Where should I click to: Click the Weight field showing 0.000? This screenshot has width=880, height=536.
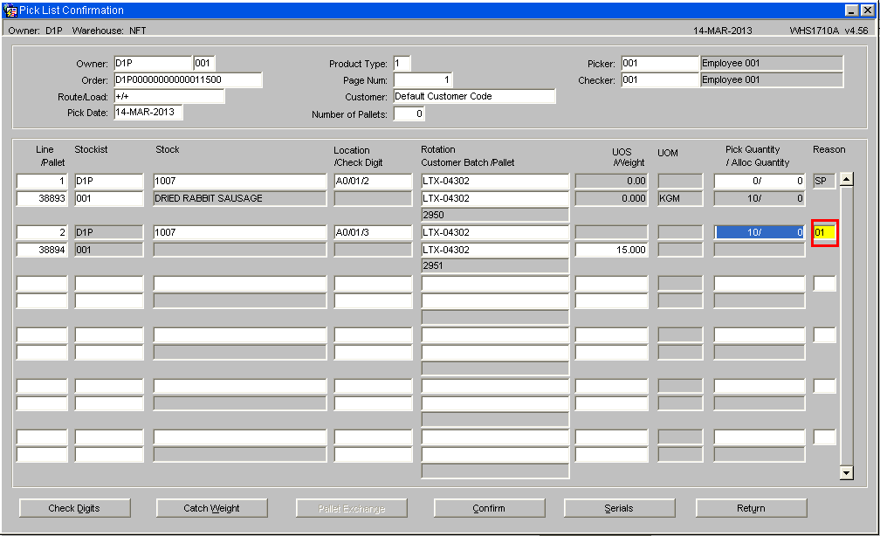coord(612,198)
